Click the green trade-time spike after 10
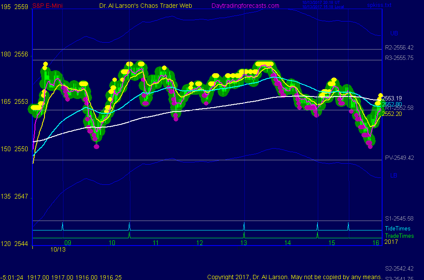424x280 pixels. [129, 235]
